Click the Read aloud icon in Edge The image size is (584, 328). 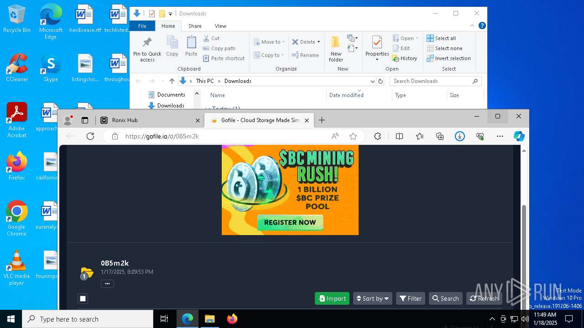pos(335,136)
